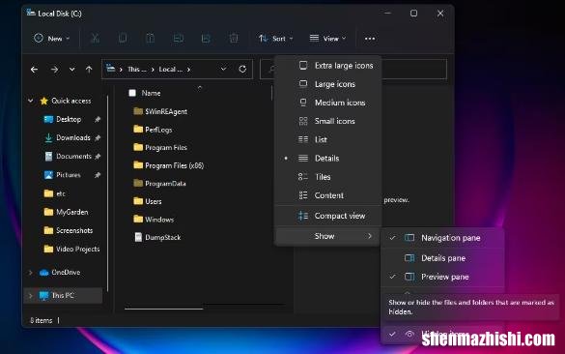Toggle Navigation pane in Show submenu
Viewport: 565px width, 354px height.
443,238
